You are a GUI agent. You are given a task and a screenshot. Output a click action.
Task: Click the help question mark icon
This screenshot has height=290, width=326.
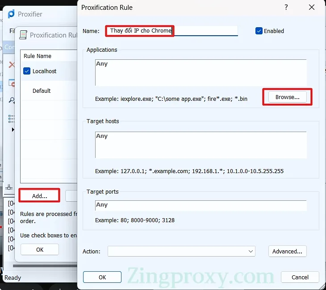(x=286, y=7)
